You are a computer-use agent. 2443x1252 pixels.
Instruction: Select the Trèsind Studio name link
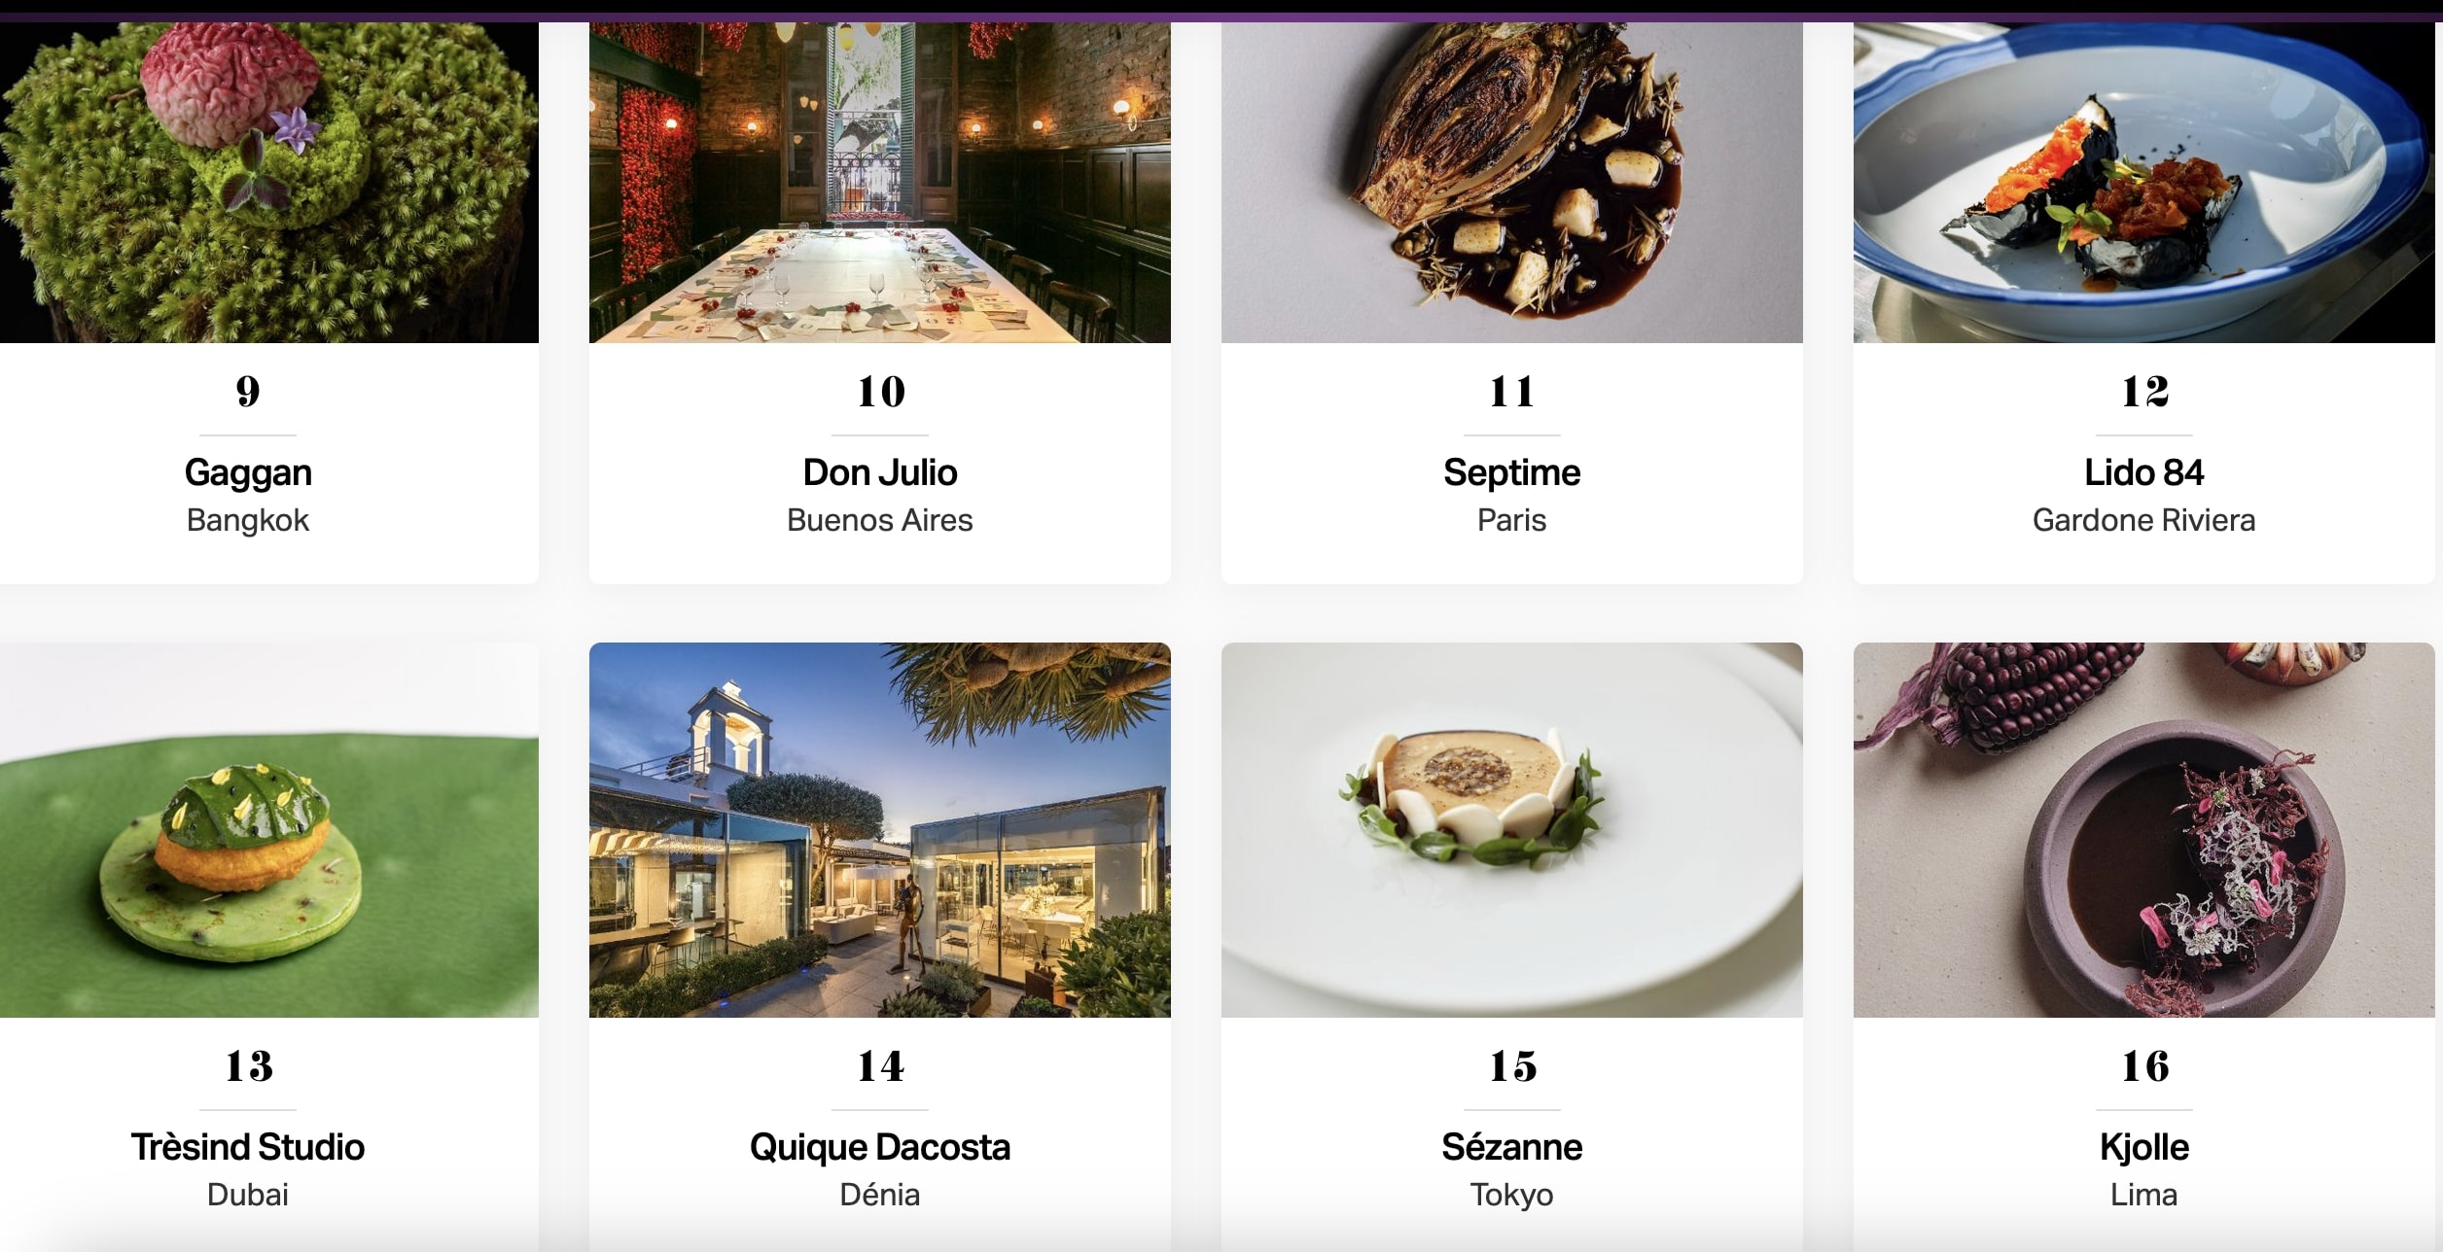248,1147
